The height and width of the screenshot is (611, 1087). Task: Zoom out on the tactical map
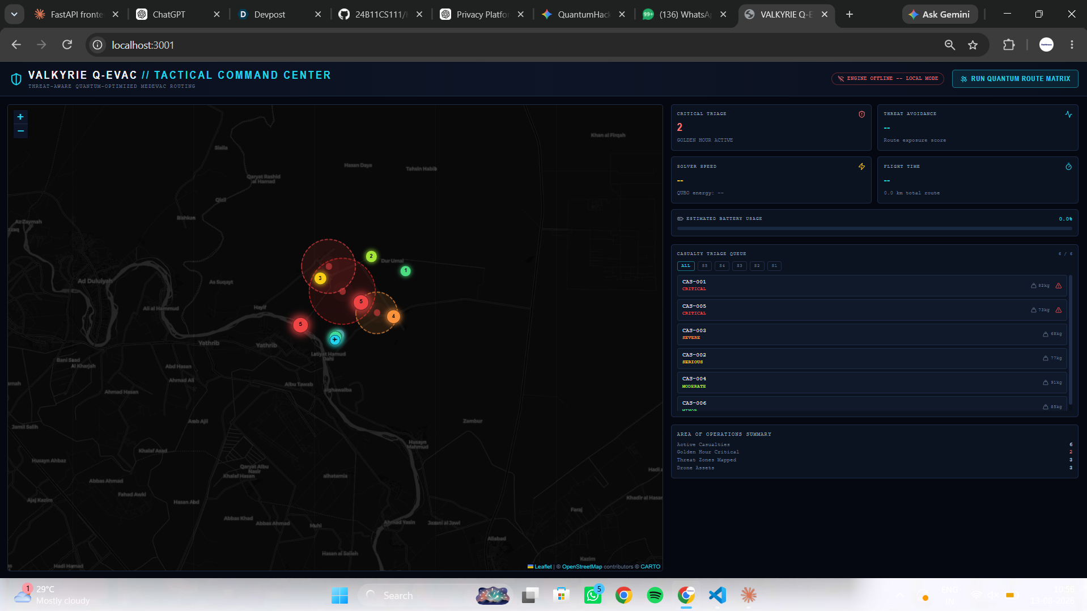pyautogui.click(x=20, y=131)
